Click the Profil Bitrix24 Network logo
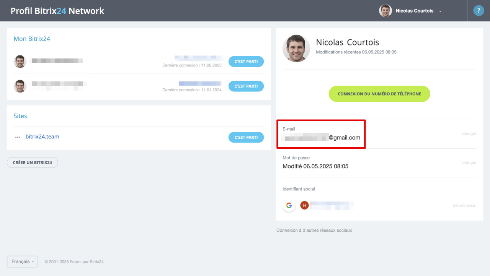Image resolution: width=490 pixels, height=276 pixels. click(x=57, y=11)
